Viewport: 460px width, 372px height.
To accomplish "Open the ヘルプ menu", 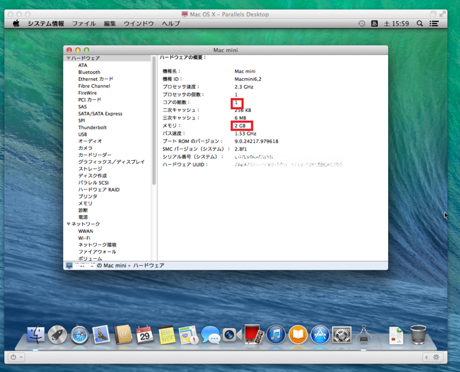I will click(x=171, y=24).
